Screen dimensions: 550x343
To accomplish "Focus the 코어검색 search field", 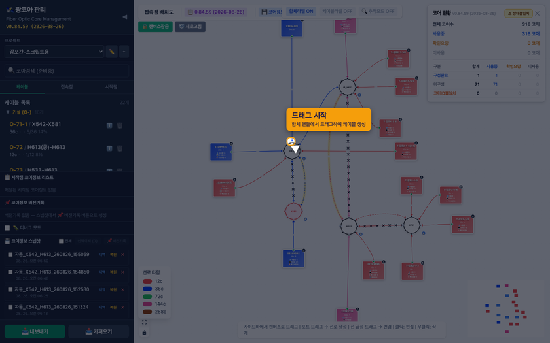I will (67, 71).
